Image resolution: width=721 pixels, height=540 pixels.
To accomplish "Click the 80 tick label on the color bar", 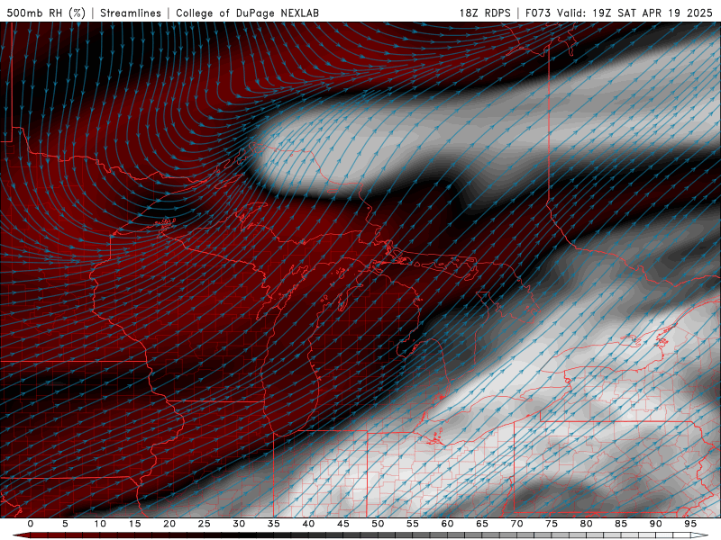I will [x=586, y=524].
